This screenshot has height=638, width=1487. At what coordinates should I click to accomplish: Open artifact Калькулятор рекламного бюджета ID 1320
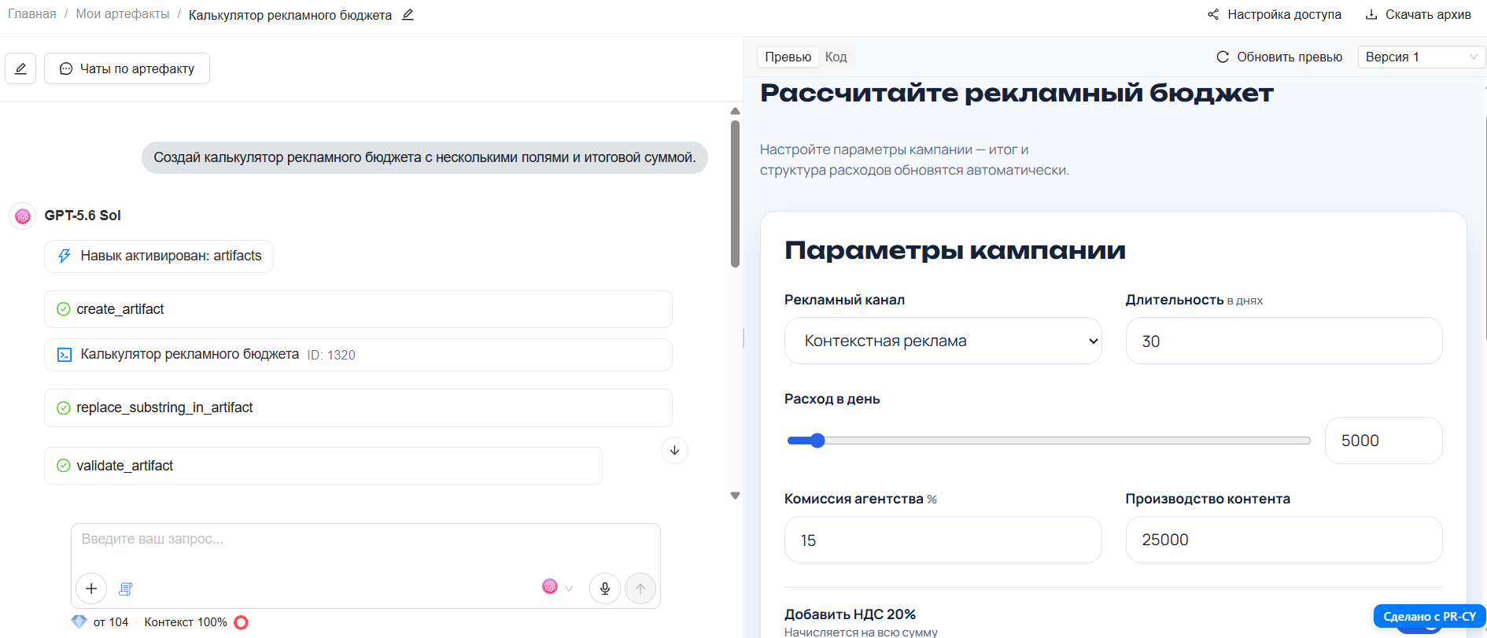pos(358,355)
